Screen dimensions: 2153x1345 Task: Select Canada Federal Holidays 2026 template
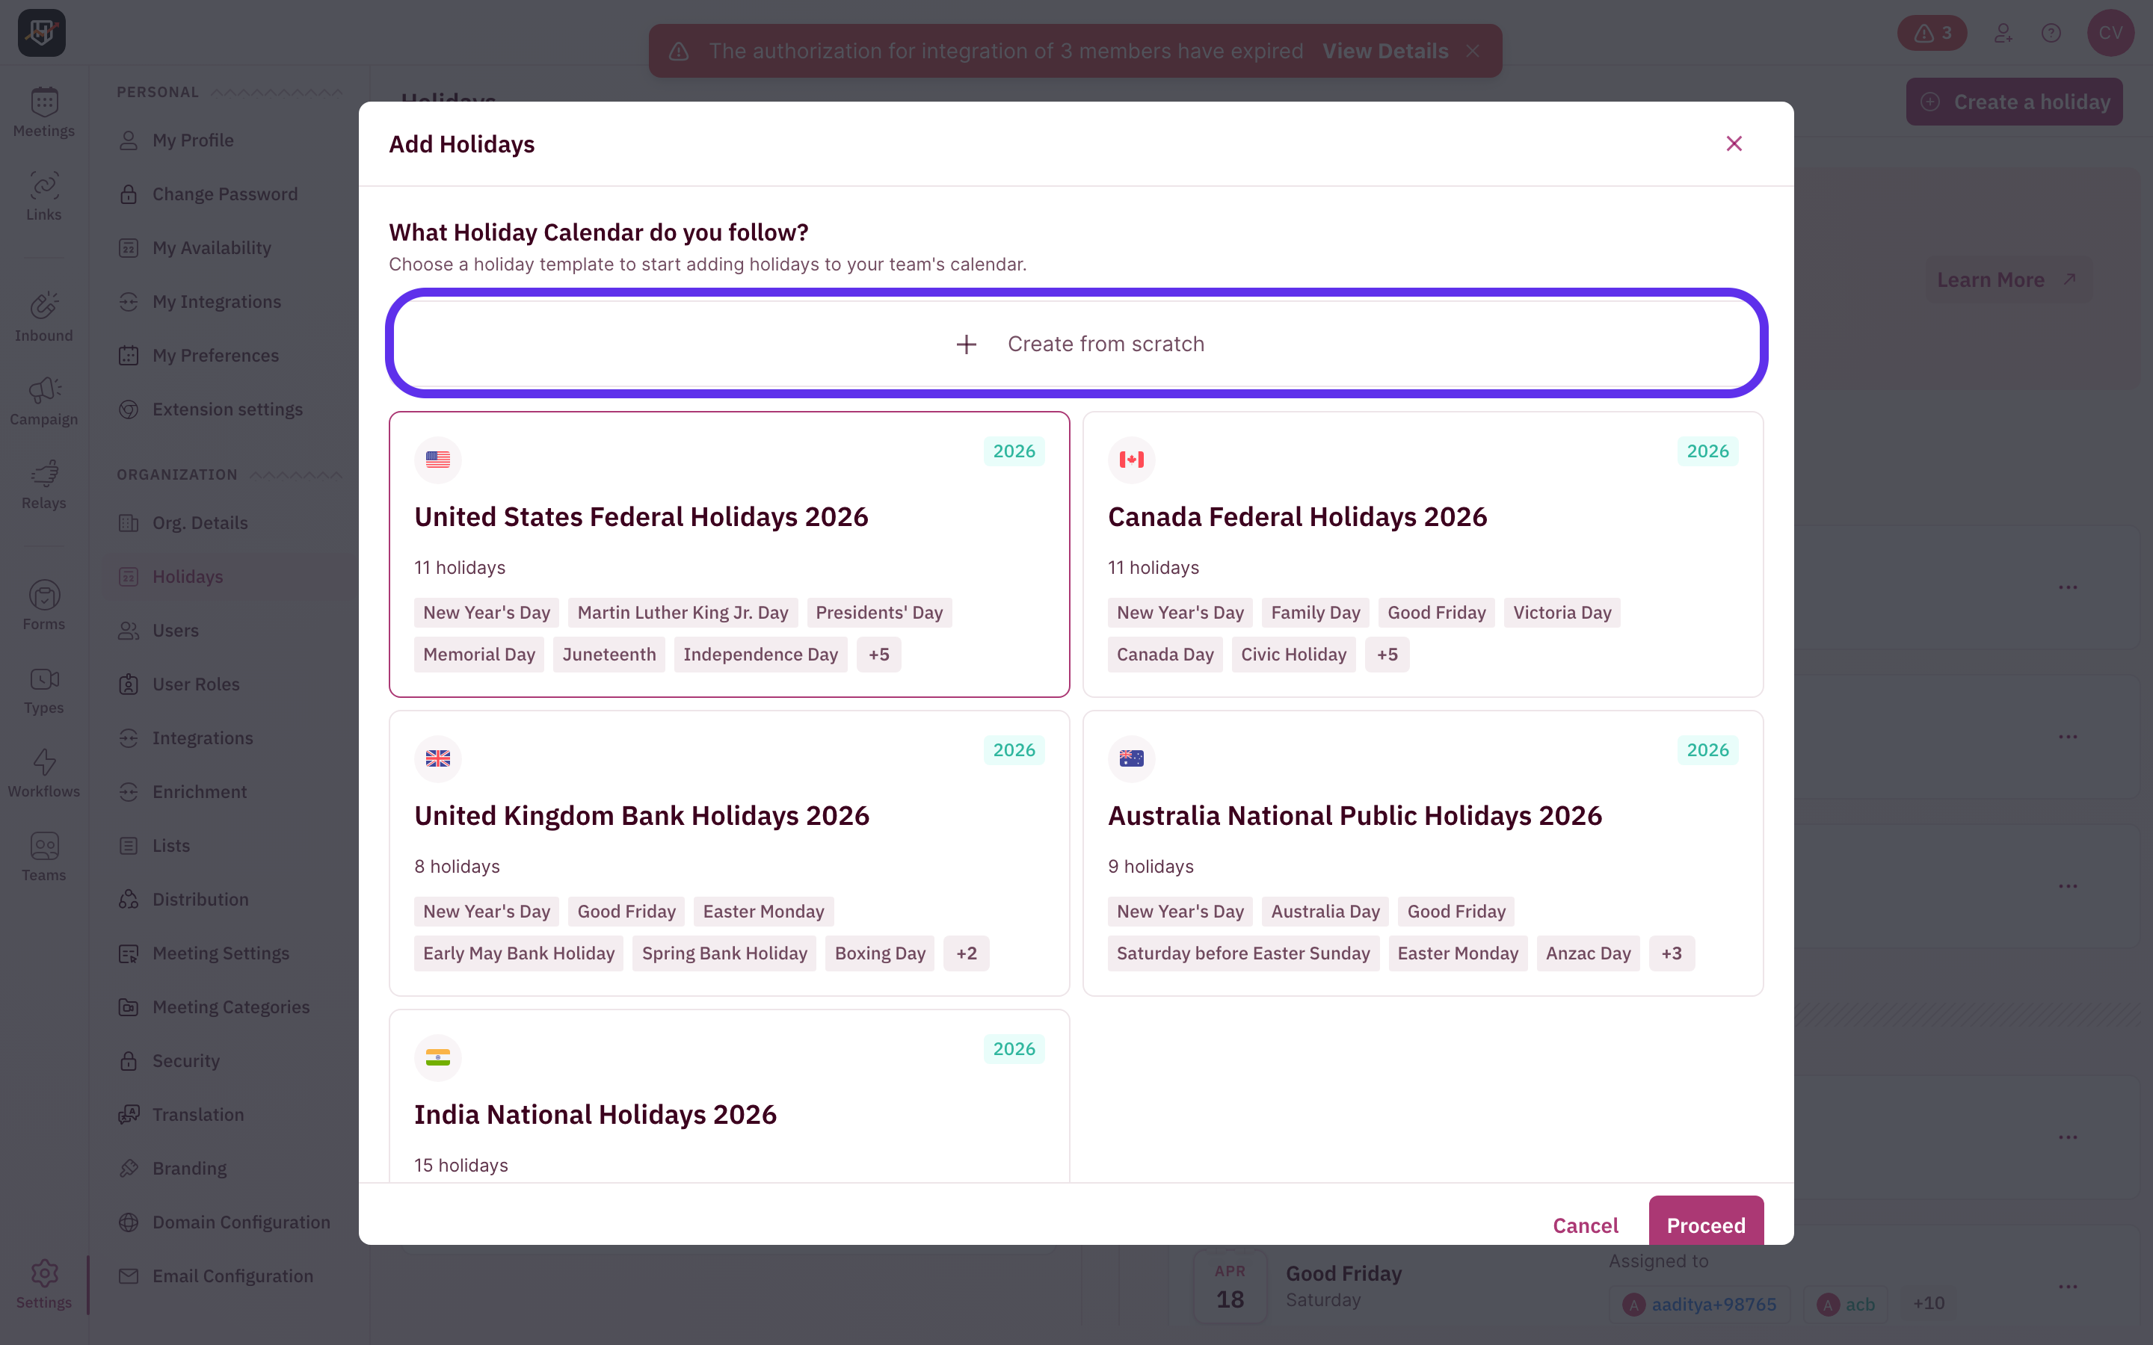[1422, 517]
